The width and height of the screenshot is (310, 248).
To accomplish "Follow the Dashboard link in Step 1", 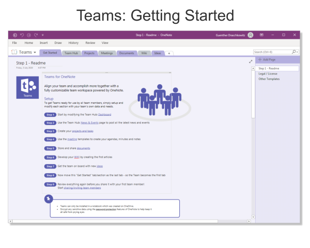I will (x=104, y=115).
